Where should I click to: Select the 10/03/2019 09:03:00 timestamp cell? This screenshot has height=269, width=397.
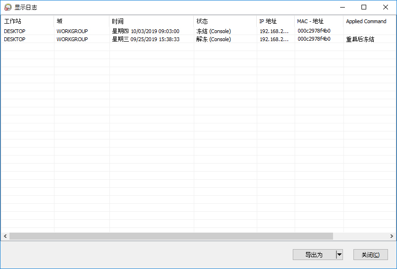155,31
